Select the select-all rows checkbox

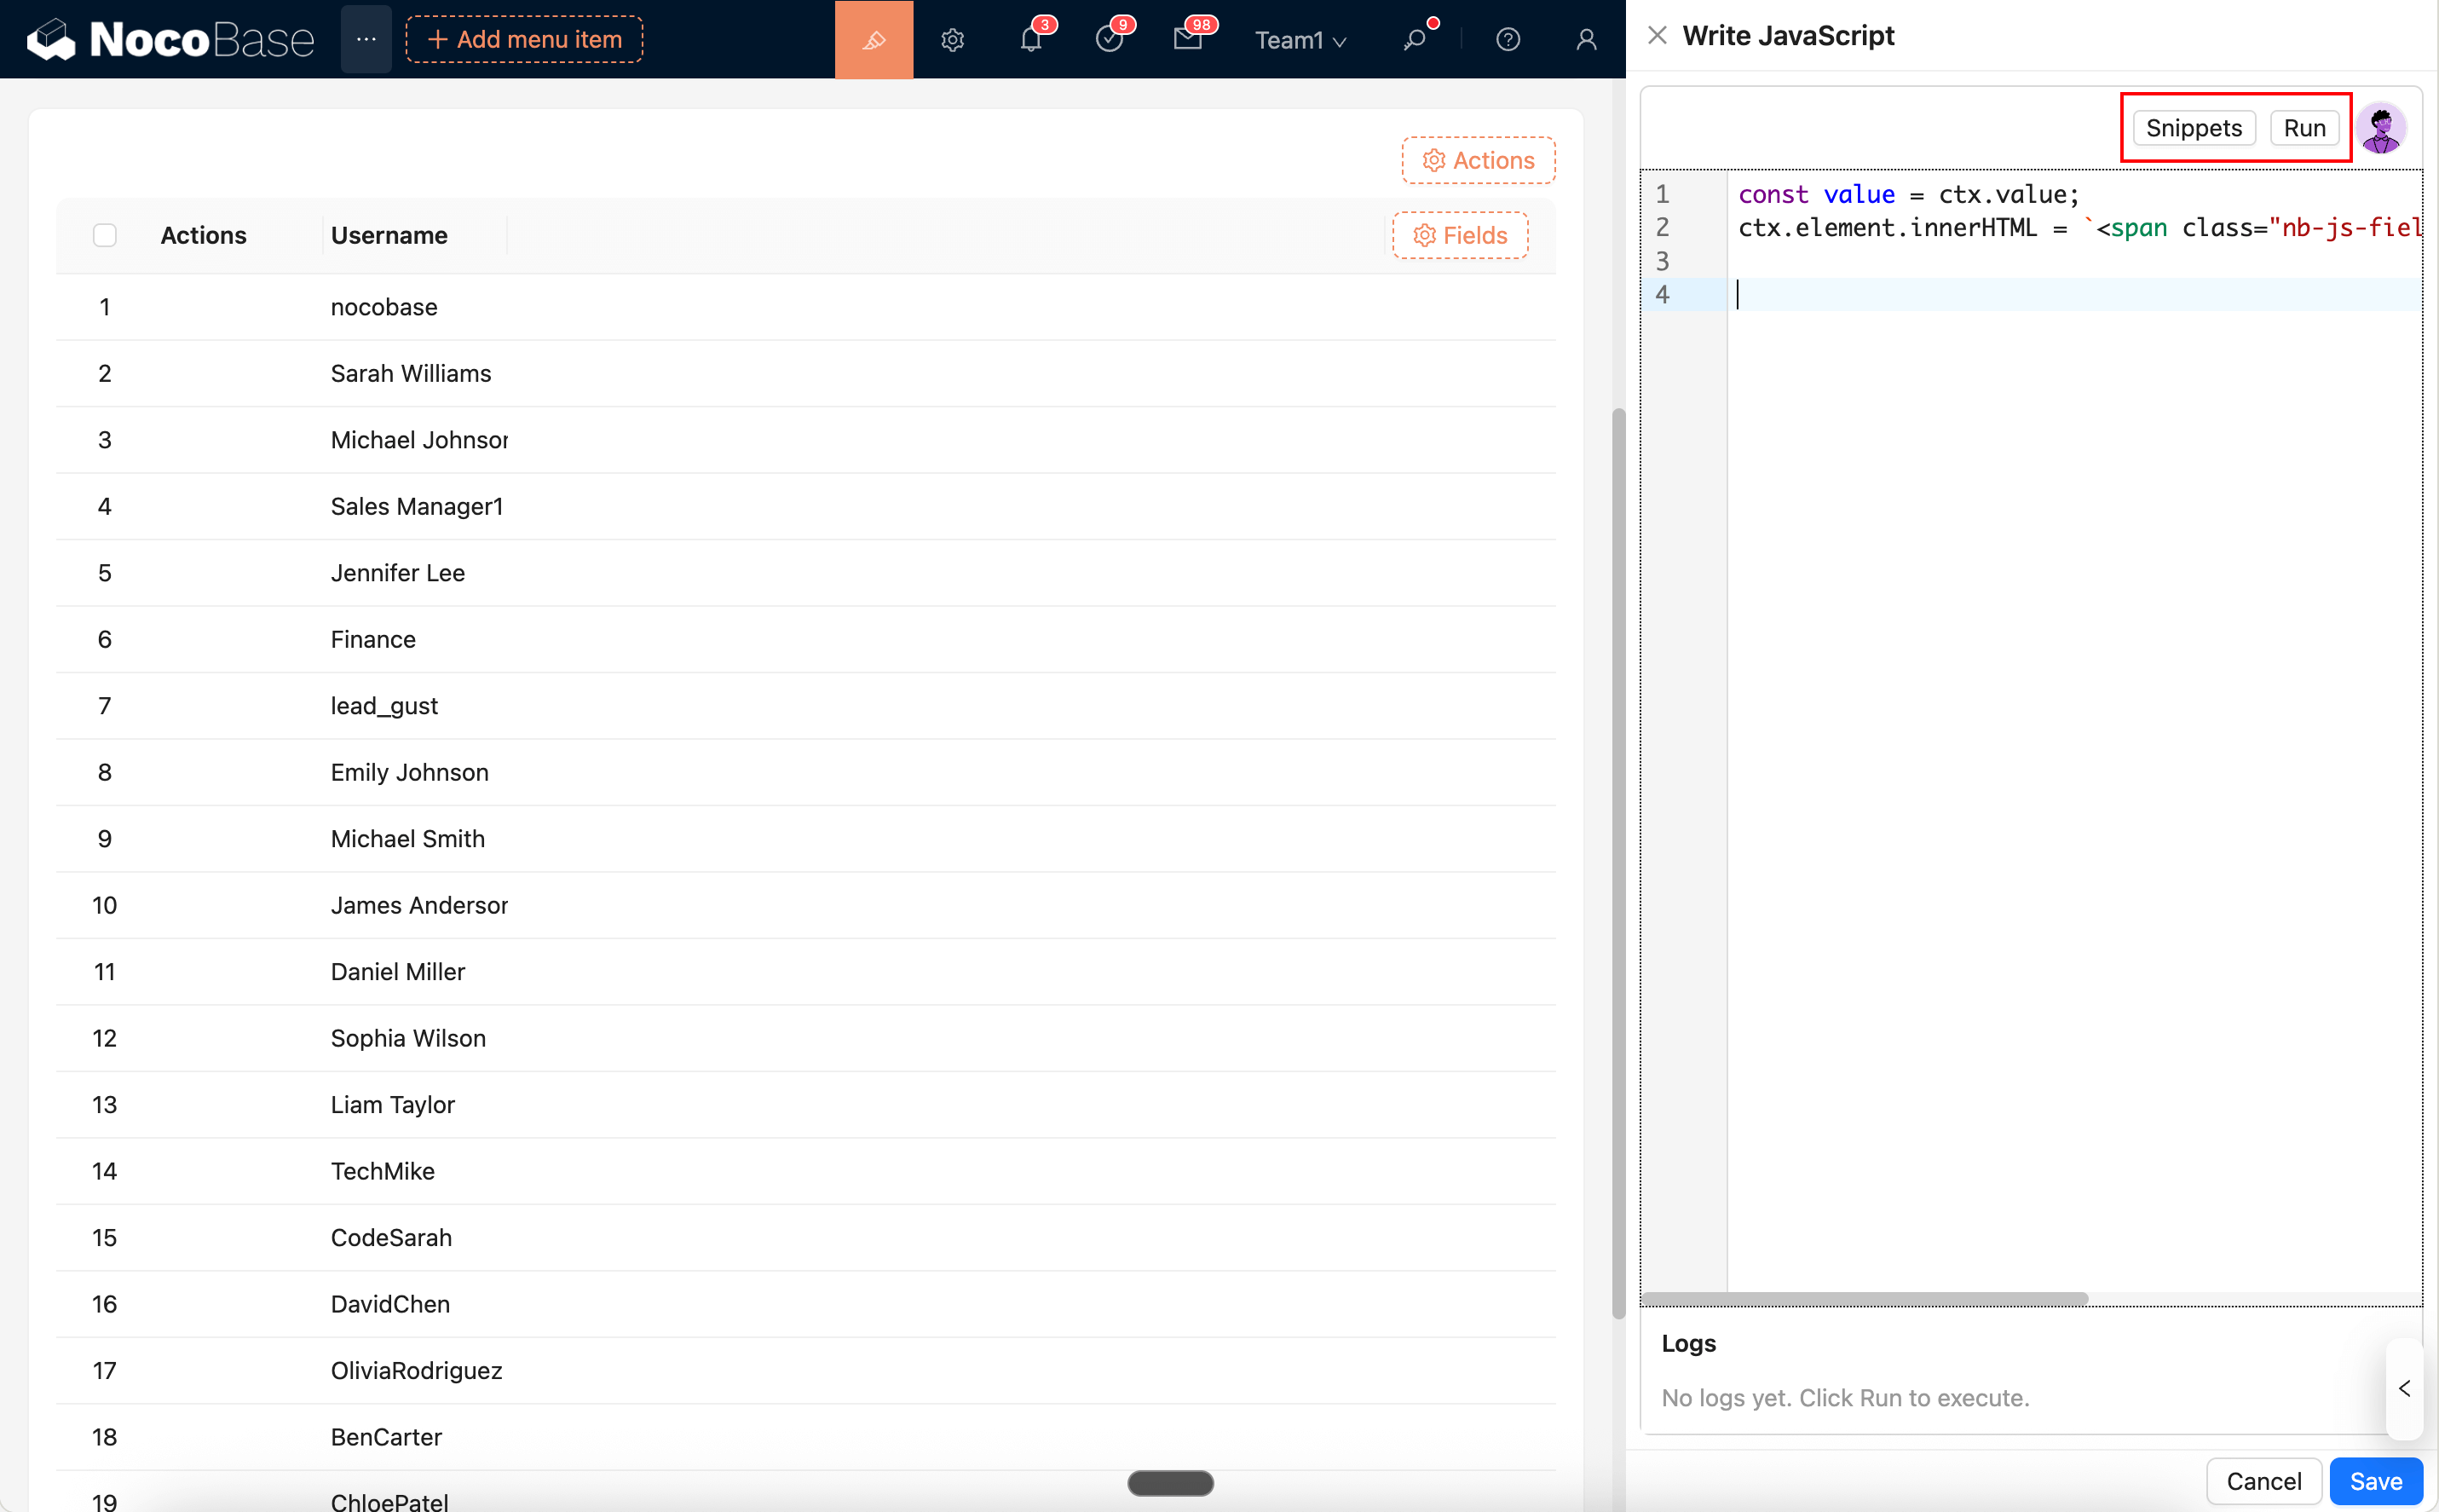tap(105, 234)
